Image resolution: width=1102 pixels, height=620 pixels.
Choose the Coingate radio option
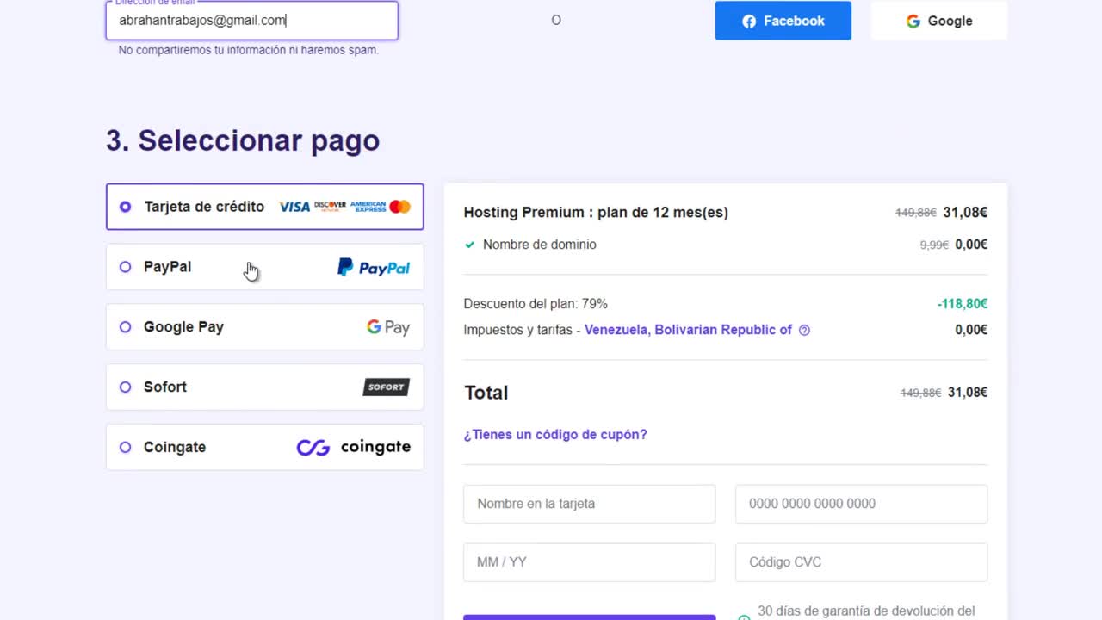[x=126, y=448]
